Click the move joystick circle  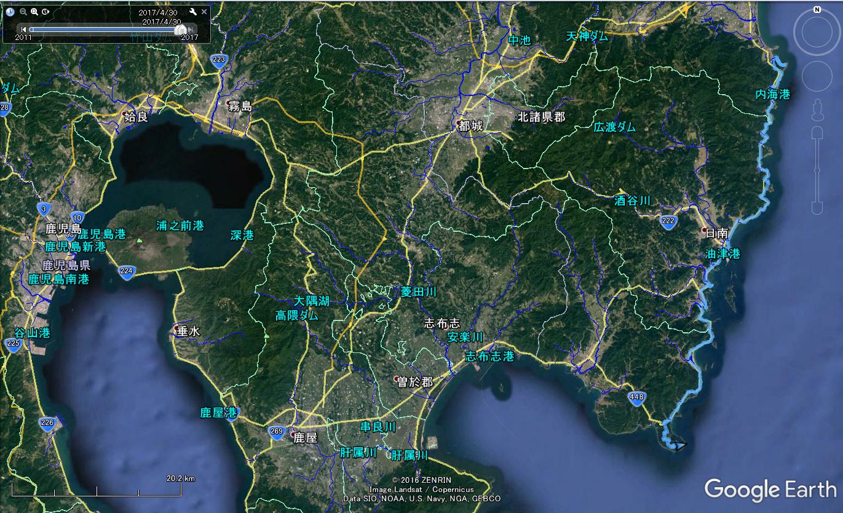(x=817, y=77)
